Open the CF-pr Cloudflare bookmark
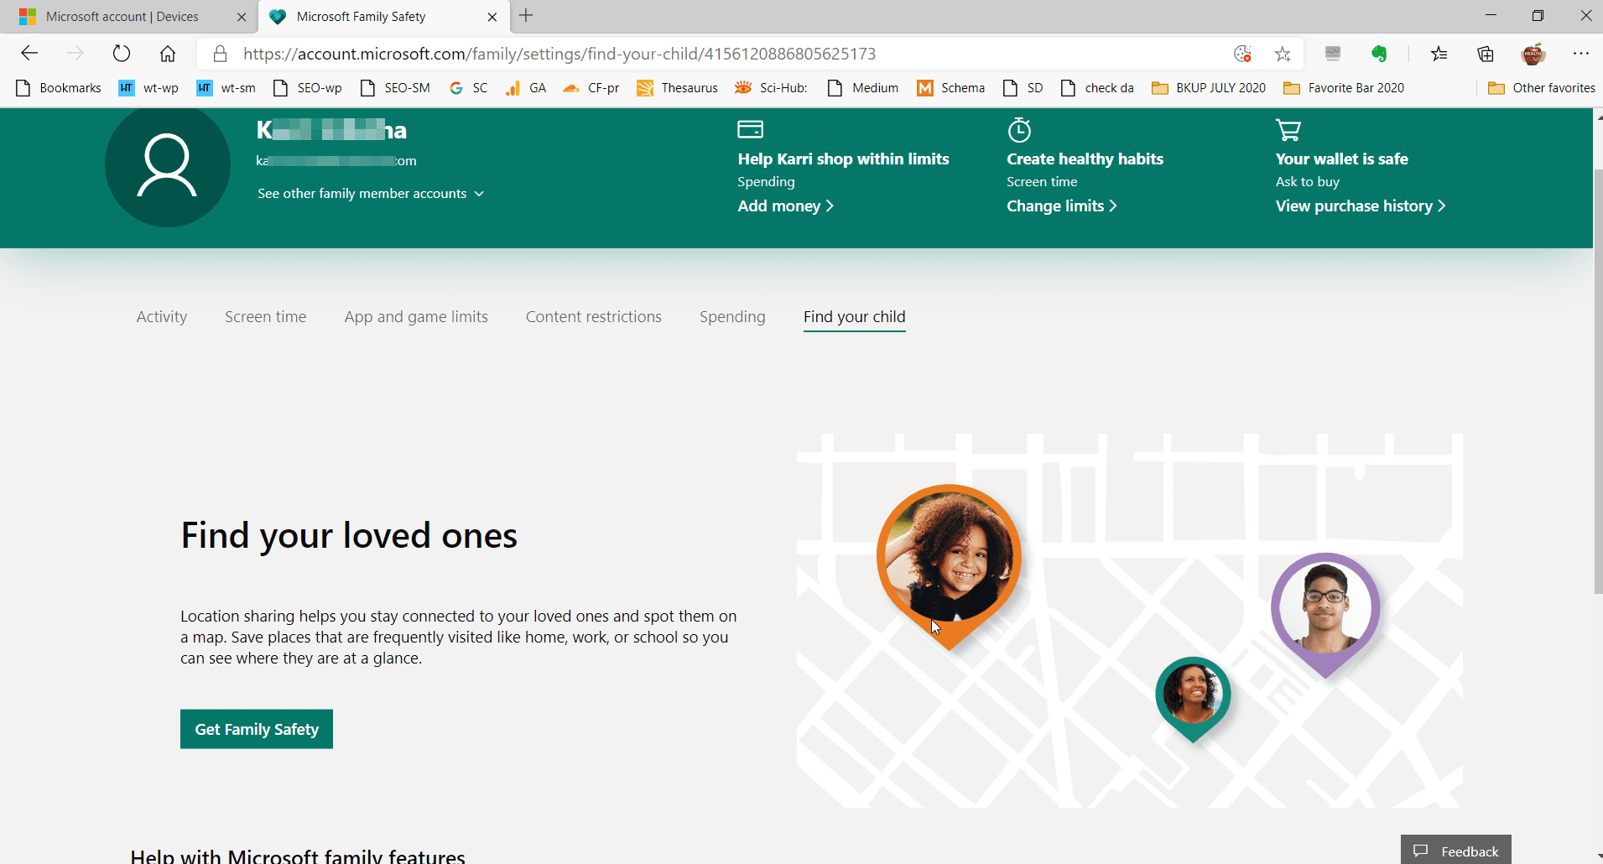This screenshot has height=864, width=1603. [591, 88]
